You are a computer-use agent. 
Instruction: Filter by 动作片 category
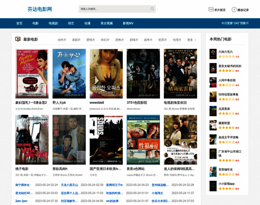[62, 40]
